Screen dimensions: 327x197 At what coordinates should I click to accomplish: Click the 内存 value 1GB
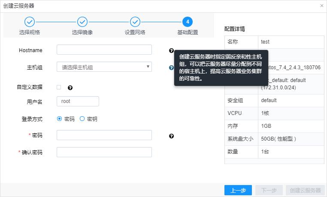[266, 126]
